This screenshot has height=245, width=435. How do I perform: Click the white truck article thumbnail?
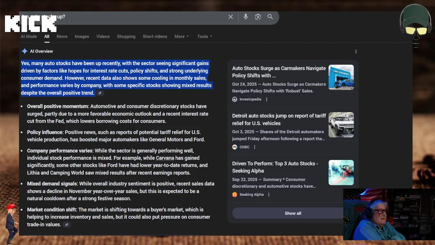point(341,125)
